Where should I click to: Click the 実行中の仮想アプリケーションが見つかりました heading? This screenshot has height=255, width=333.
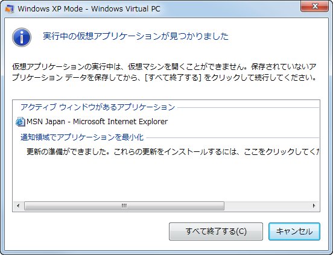click(x=136, y=36)
